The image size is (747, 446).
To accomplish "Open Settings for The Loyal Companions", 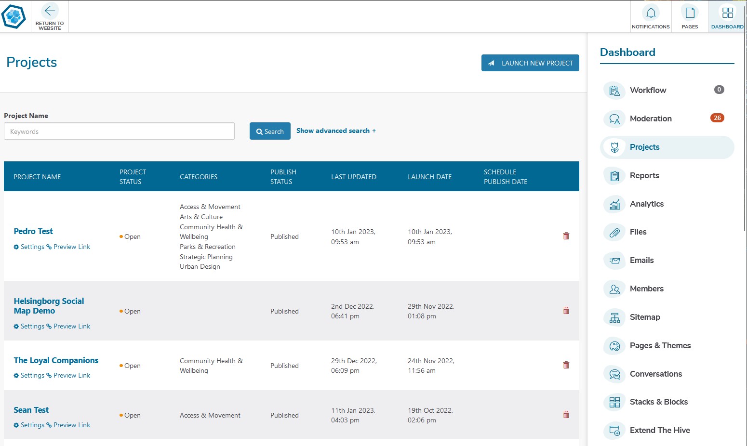I will [29, 375].
